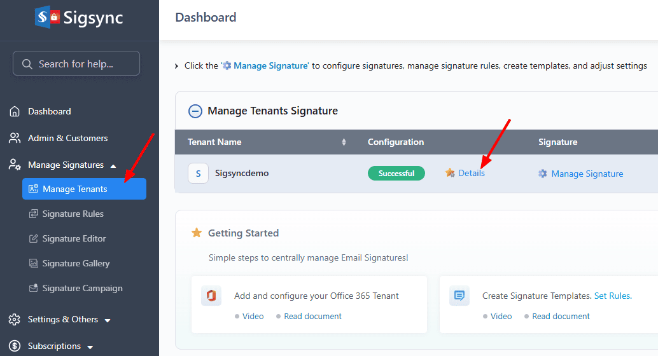Click the Signature Editor pencil icon
Viewport: 658px width, 356px height.
34,239
